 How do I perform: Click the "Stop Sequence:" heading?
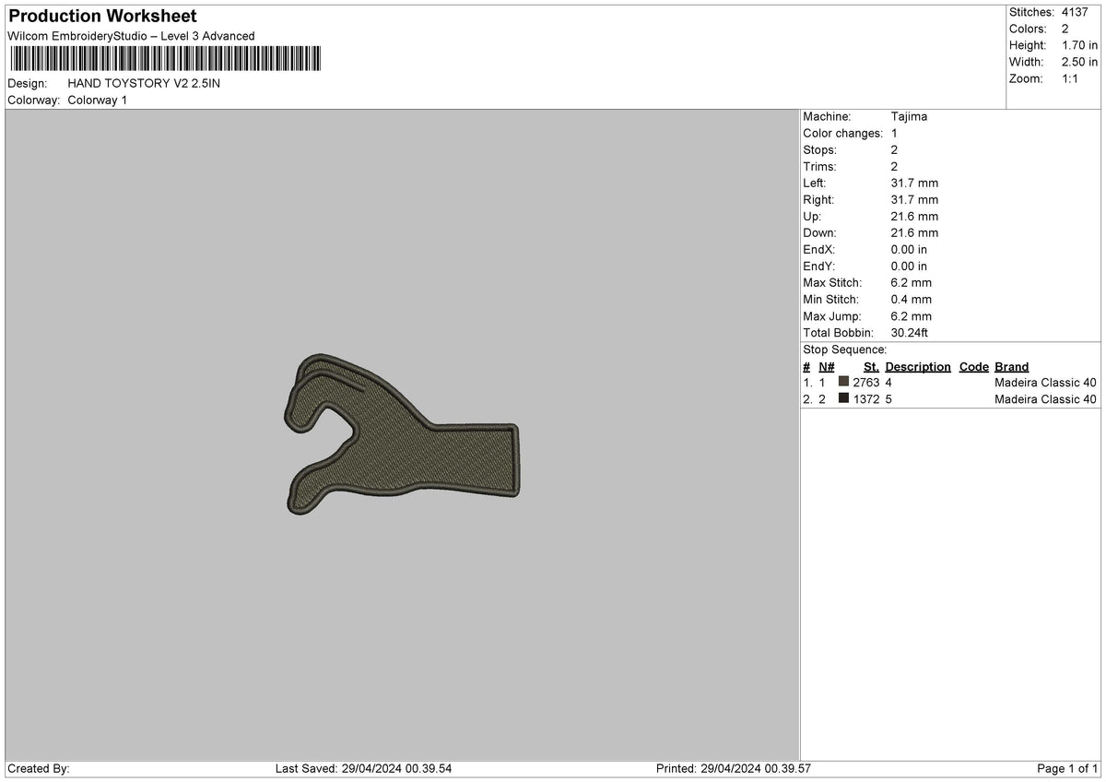pyautogui.click(x=845, y=350)
